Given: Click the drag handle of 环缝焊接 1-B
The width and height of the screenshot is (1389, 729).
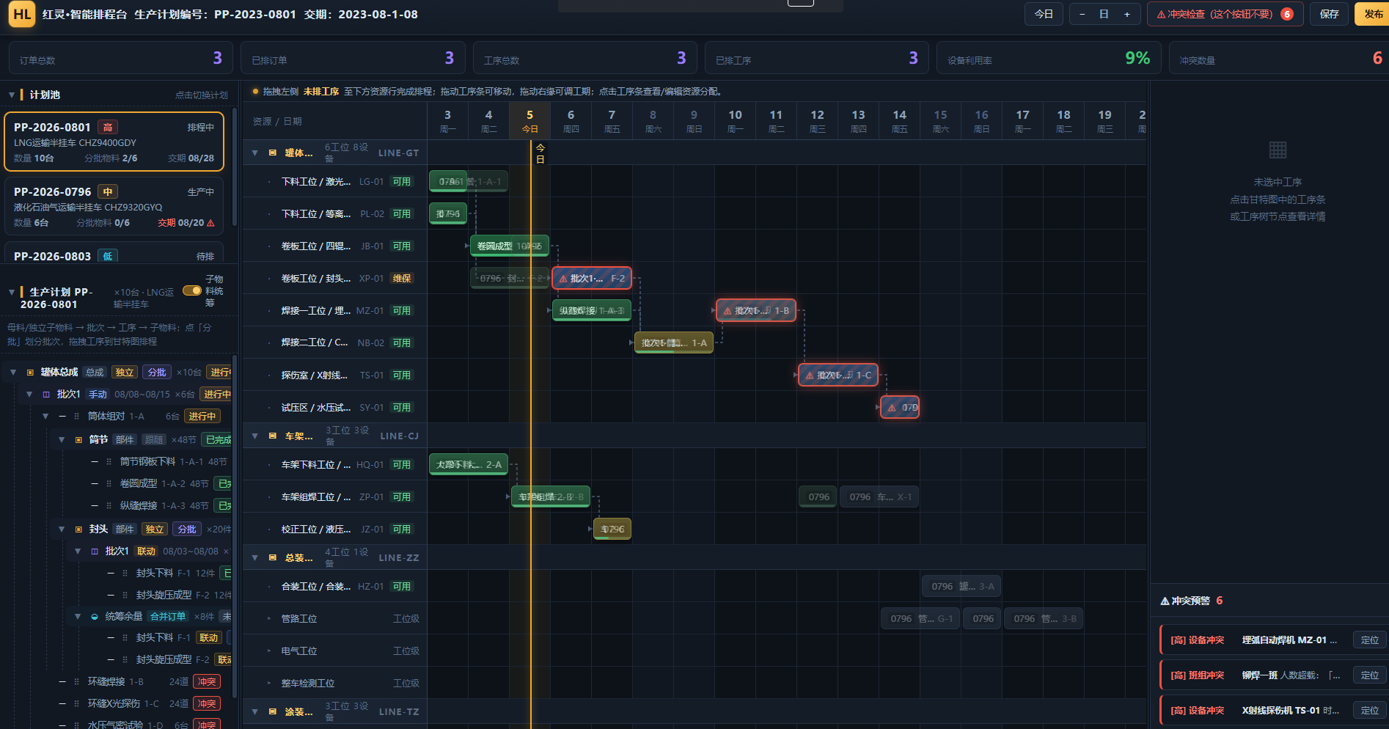Looking at the screenshot, I should [x=76, y=682].
